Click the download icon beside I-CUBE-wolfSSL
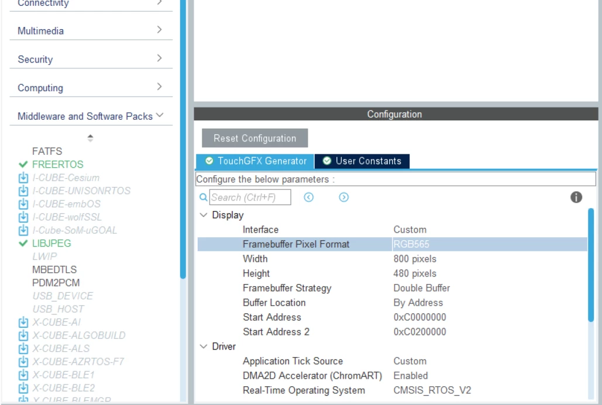The height and width of the screenshot is (405, 602). 23,217
